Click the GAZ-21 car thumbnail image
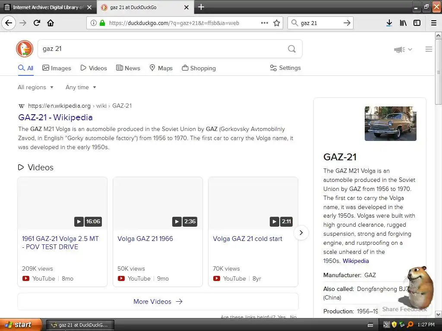442x331 pixels. (x=390, y=124)
